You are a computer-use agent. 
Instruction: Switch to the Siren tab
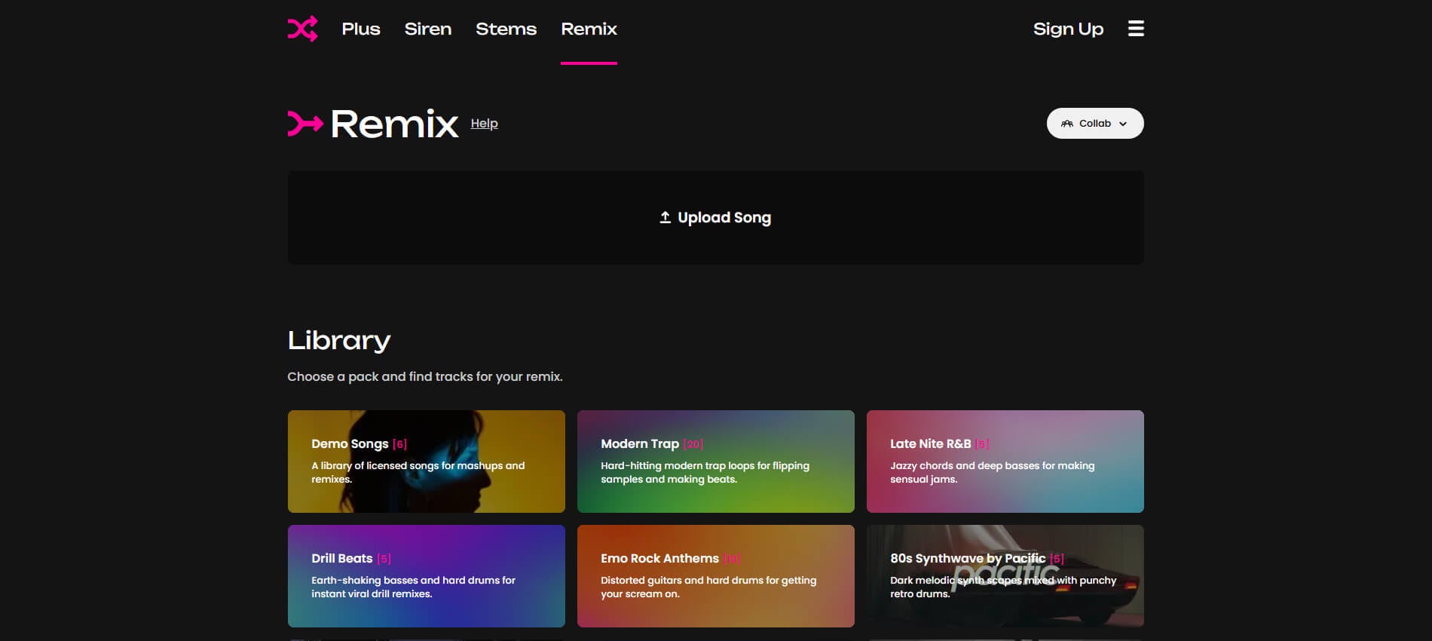(428, 29)
